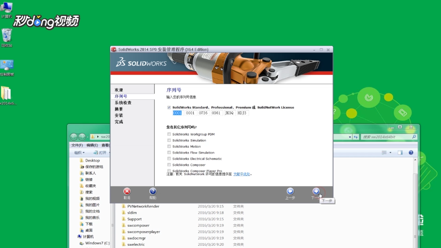The width and height of the screenshot is (441, 248).
Task: Go back with the previous step arrow icon
Action: coord(290,191)
